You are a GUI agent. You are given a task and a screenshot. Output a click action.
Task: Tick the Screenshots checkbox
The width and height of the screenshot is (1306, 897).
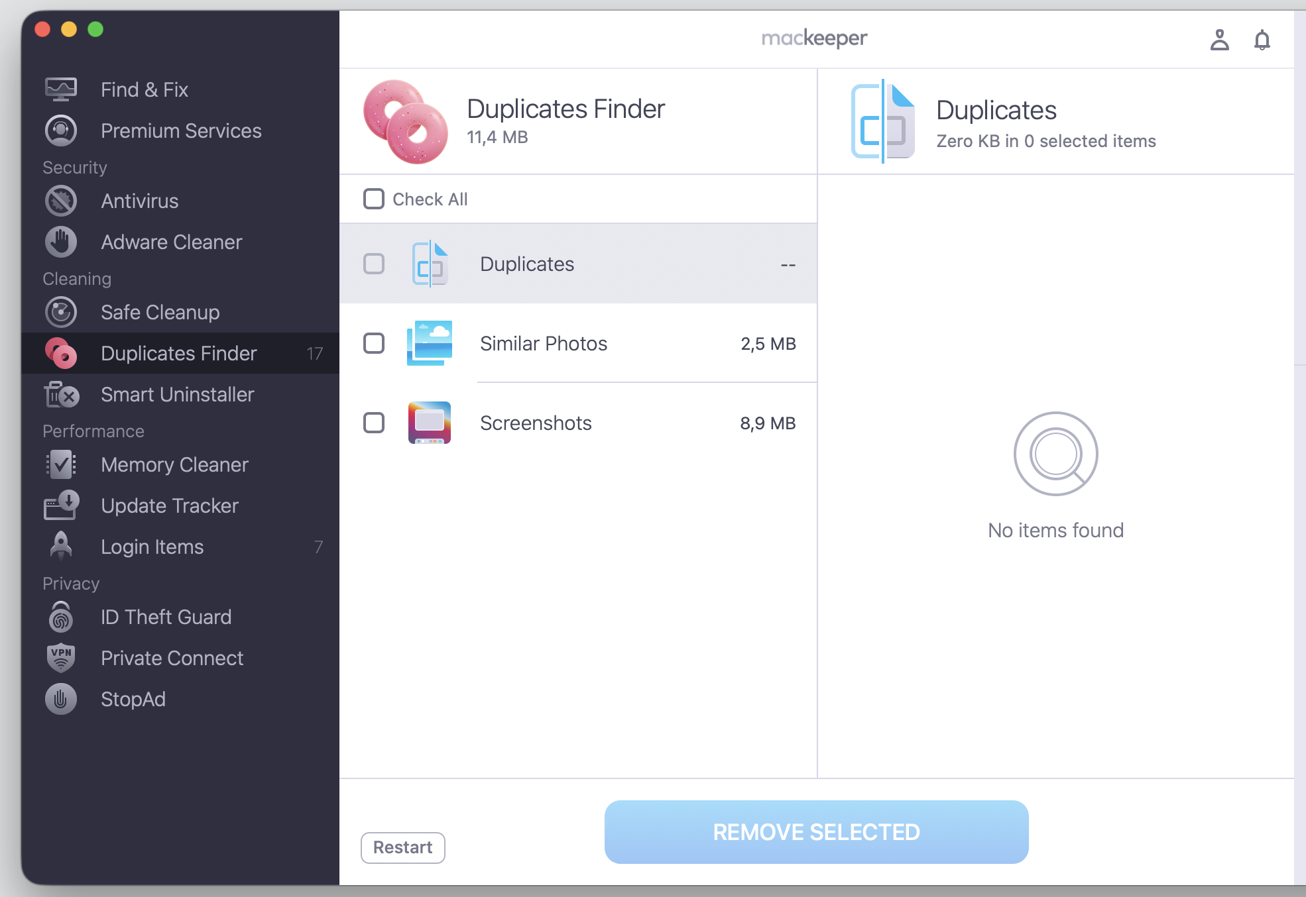[374, 423]
